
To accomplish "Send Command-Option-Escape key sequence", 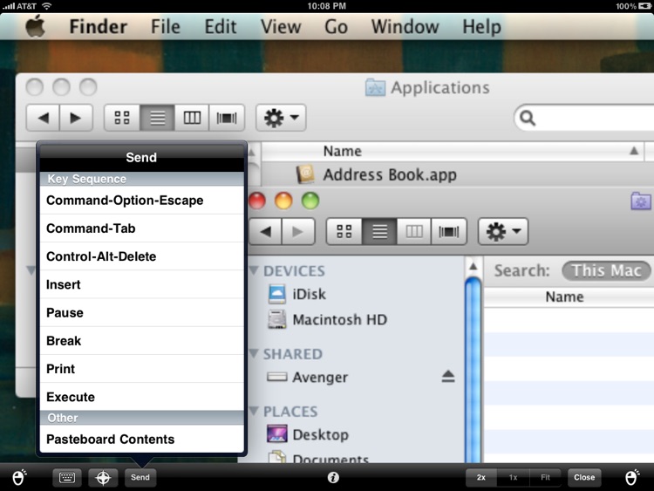I will [142, 201].
